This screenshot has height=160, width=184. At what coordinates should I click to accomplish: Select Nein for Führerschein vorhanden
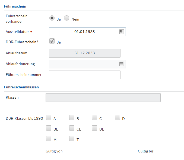(67, 18)
